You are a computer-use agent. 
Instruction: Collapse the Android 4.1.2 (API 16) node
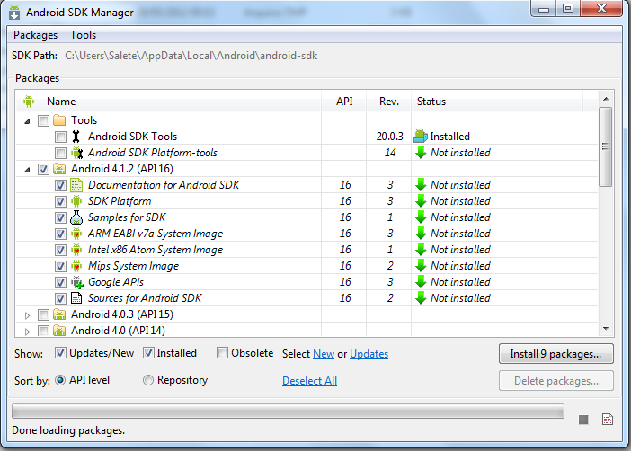click(27, 170)
